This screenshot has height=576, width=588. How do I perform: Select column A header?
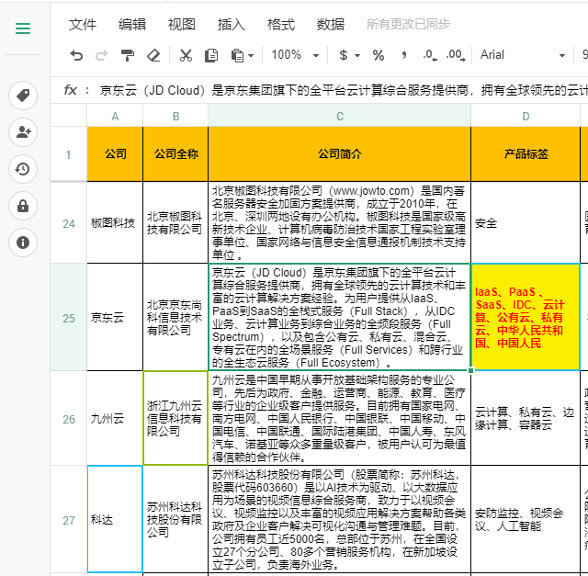pos(115,117)
